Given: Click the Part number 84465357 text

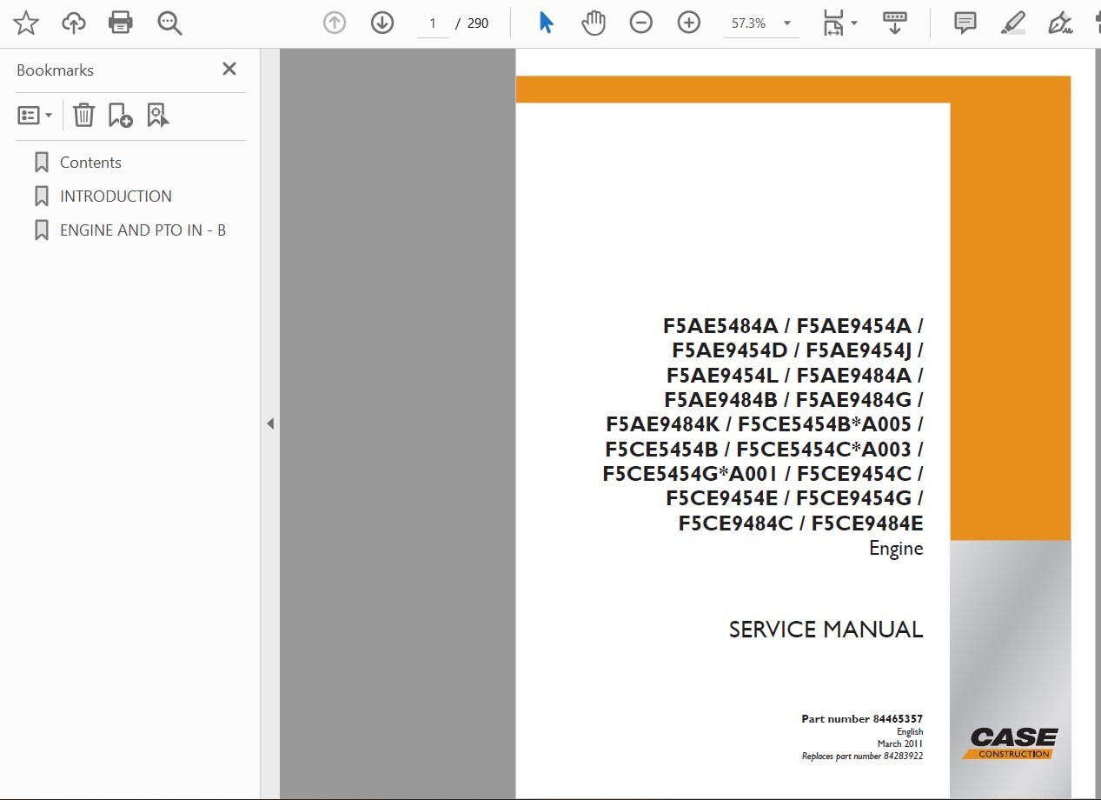Looking at the screenshot, I should (862, 719).
